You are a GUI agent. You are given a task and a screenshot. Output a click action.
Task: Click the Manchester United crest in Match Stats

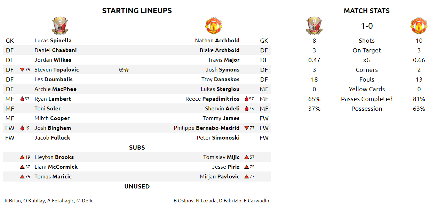click(x=419, y=26)
